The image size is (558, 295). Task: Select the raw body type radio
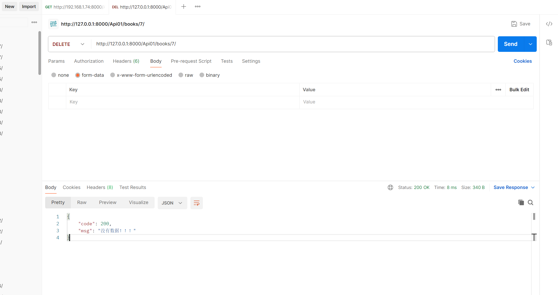click(x=181, y=75)
